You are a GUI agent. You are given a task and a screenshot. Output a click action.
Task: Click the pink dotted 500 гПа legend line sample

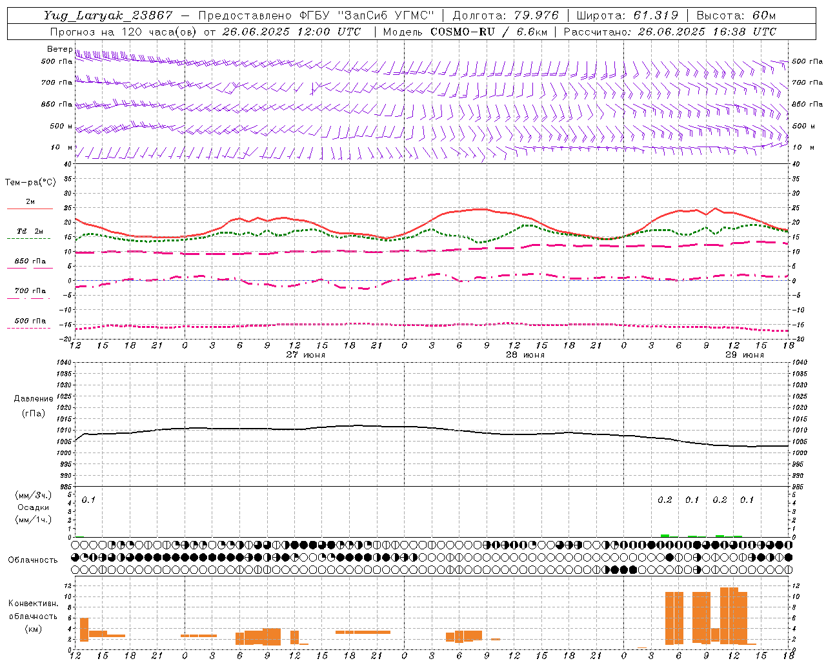28,328
